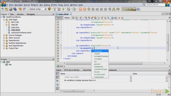Click the red Finish Debugger Session icon
This screenshot has height=96, width=171.
[x=81, y=9]
